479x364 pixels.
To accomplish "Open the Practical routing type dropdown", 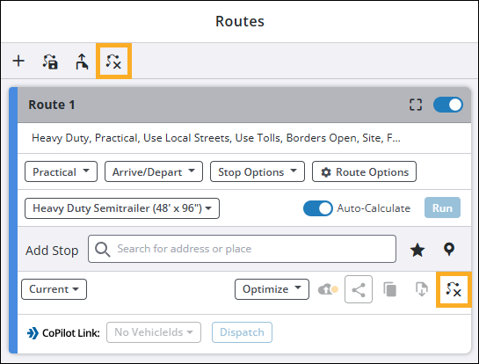I will [62, 171].
